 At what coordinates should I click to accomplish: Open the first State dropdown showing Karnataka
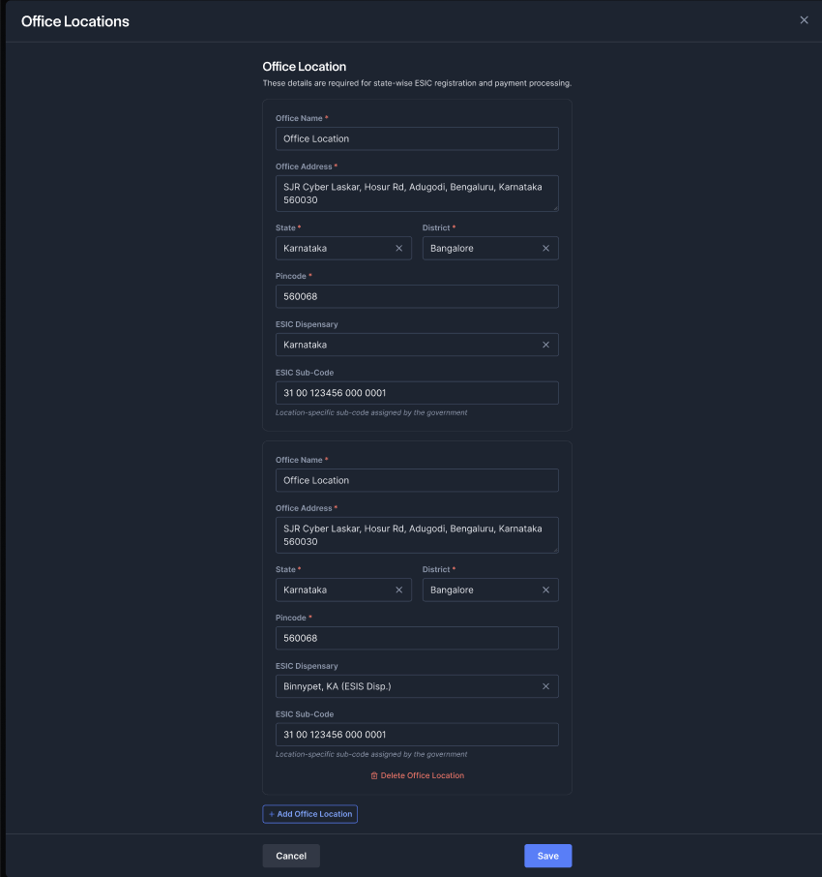(x=334, y=249)
